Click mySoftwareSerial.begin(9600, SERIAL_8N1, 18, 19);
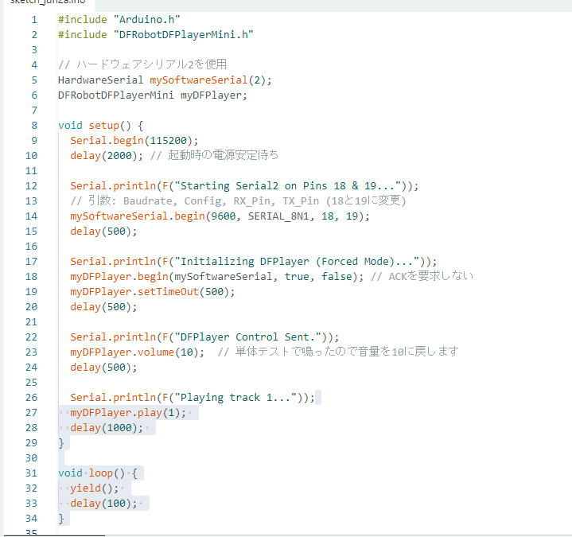572x537 pixels. pyautogui.click(x=220, y=216)
